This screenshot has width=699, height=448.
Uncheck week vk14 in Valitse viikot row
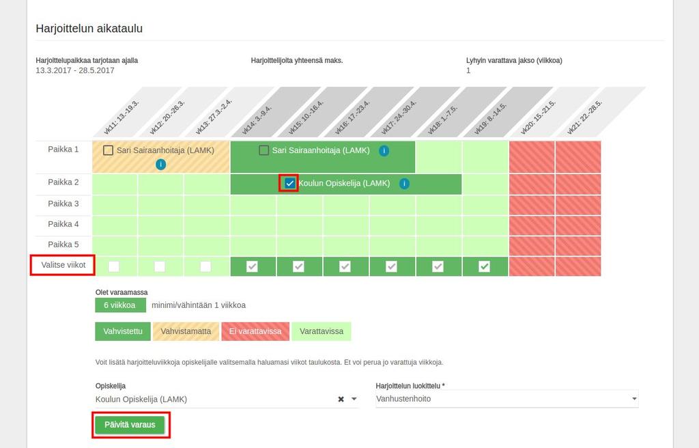click(253, 266)
